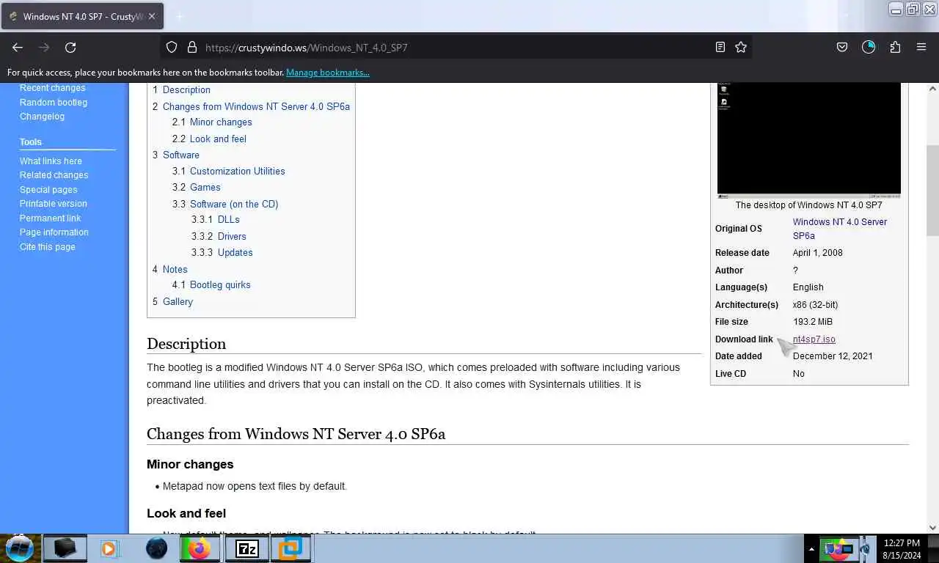This screenshot has height=563, width=939.
Task: Click the release date value April 1, 2008
Action: point(818,253)
